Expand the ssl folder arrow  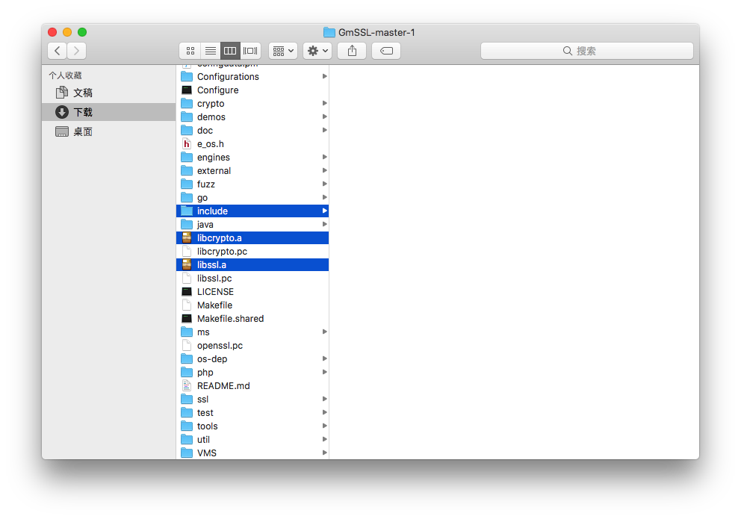pyautogui.click(x=325, y=399)
